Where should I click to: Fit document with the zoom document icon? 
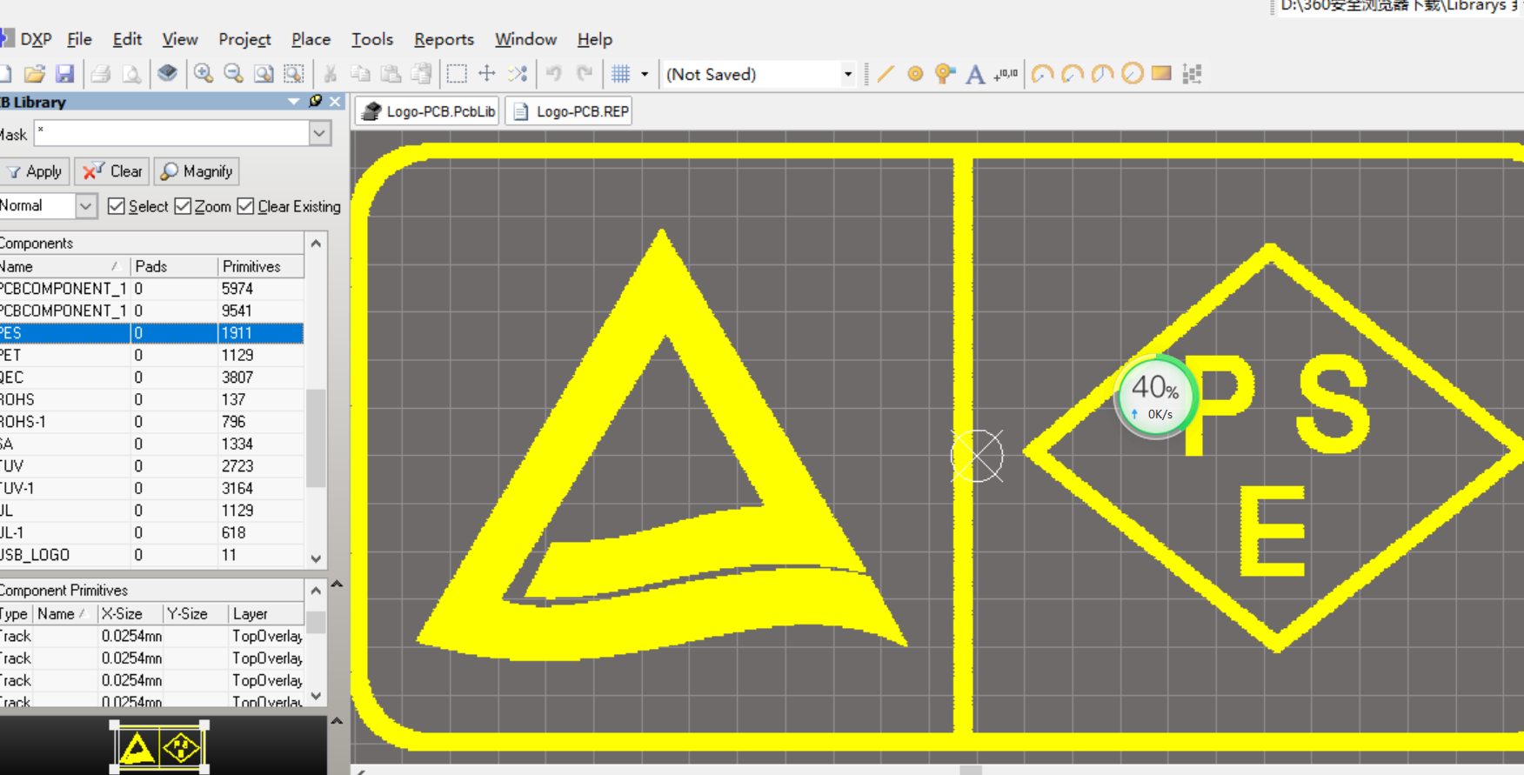tap(264, 74)
